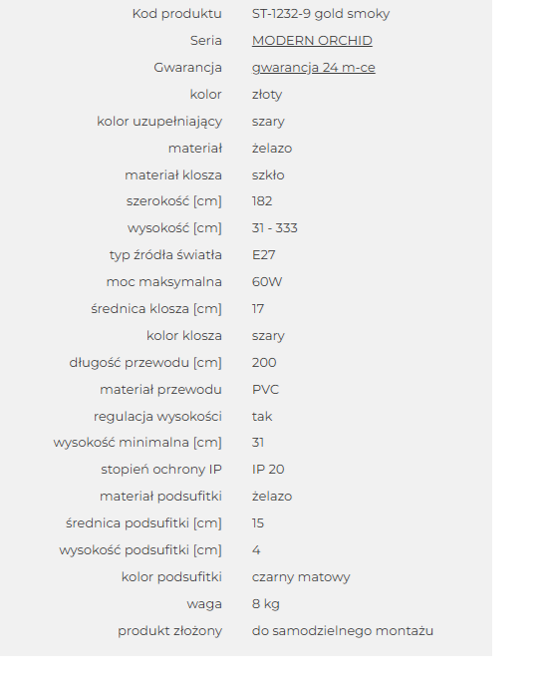The image size is (550, 685).
Task: Click the długość przewodu value 200
Action: [264, 363]
